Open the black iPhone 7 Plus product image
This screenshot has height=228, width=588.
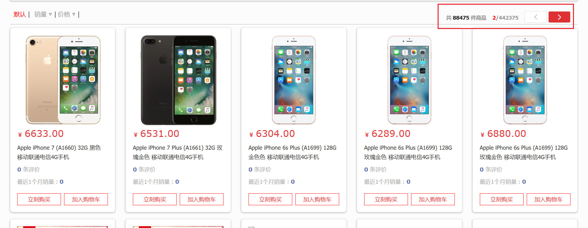[x=178, y=80]
